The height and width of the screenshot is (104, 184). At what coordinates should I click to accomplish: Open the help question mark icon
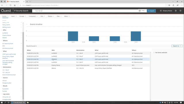[180, 11]
